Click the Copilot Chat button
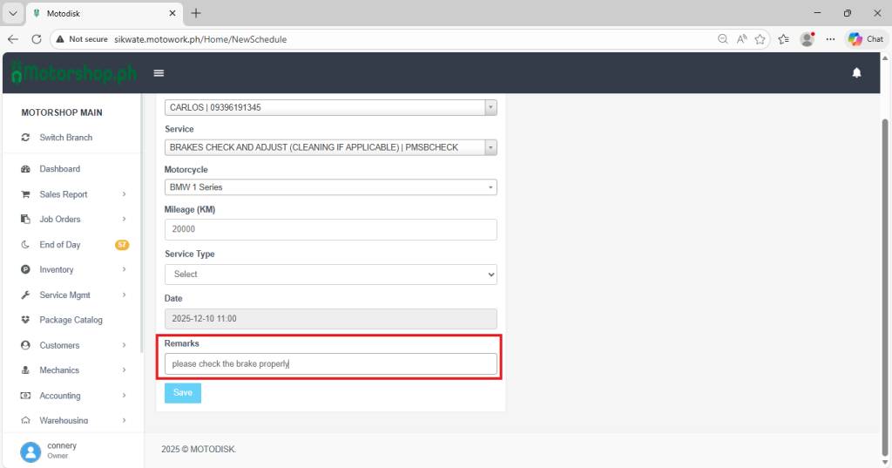 point(866,39)
